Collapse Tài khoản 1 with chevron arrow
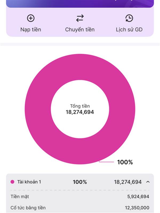The image size is (160, 213). pos(148,182)
